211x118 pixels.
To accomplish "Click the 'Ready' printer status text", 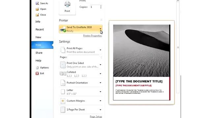I will coord(70,31).
